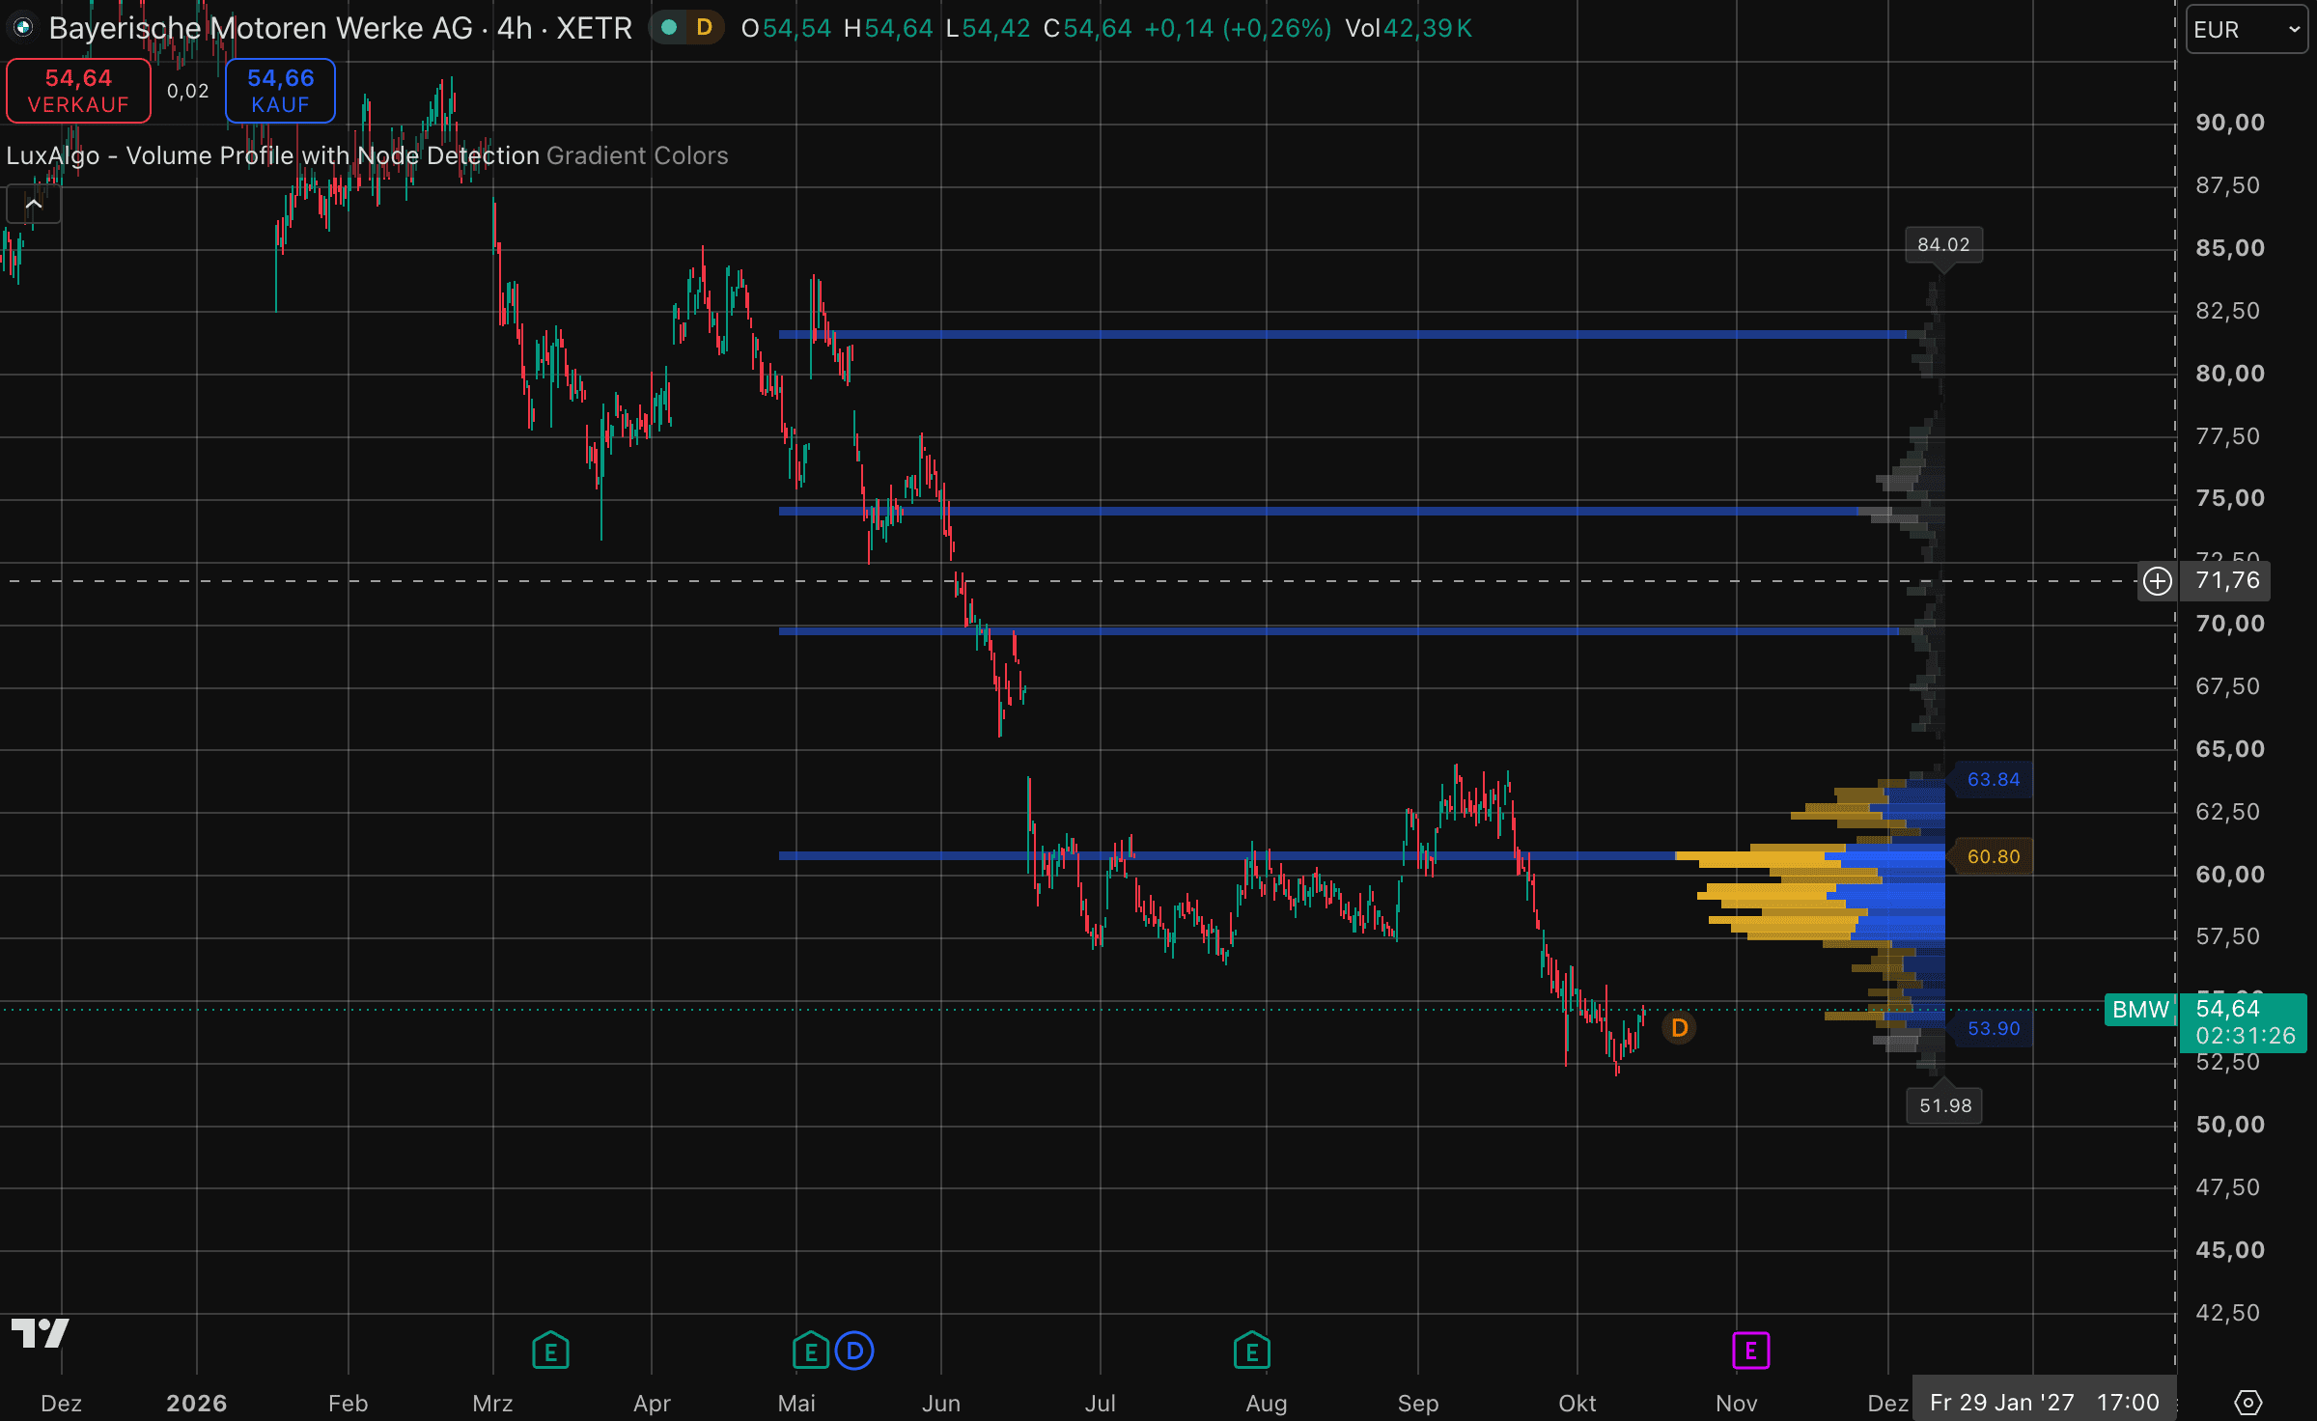Click the orange D data badge in header
The image size is (2317, 1421).
click(x=705, y=27)
